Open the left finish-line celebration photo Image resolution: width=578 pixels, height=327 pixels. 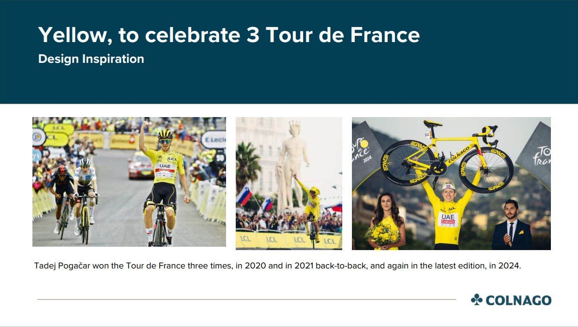point(129,181)
